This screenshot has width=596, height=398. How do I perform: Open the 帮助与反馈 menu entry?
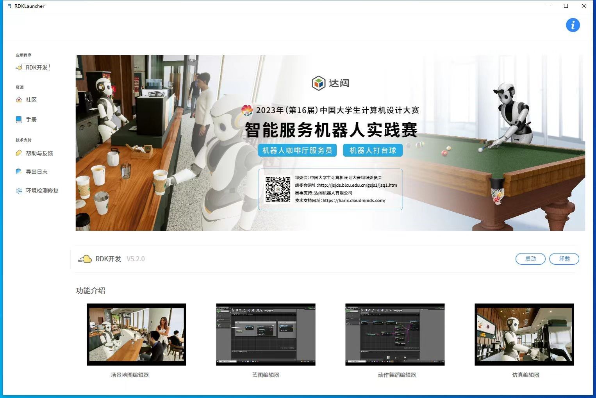click(39, 153)
